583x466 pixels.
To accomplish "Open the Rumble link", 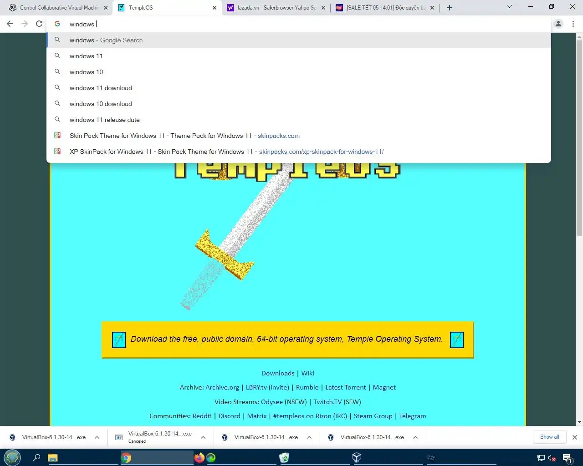I will point(307,387).
